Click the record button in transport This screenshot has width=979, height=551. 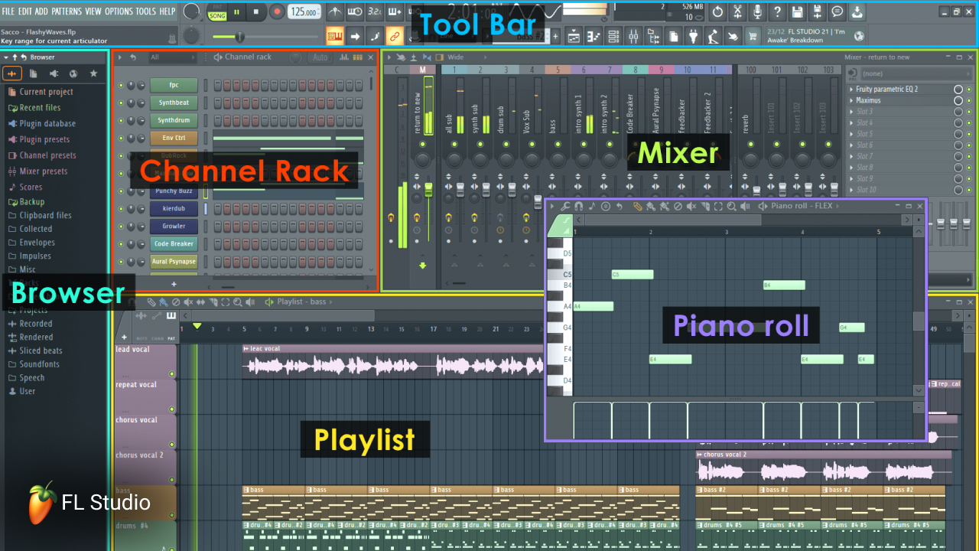click(277, 12)
